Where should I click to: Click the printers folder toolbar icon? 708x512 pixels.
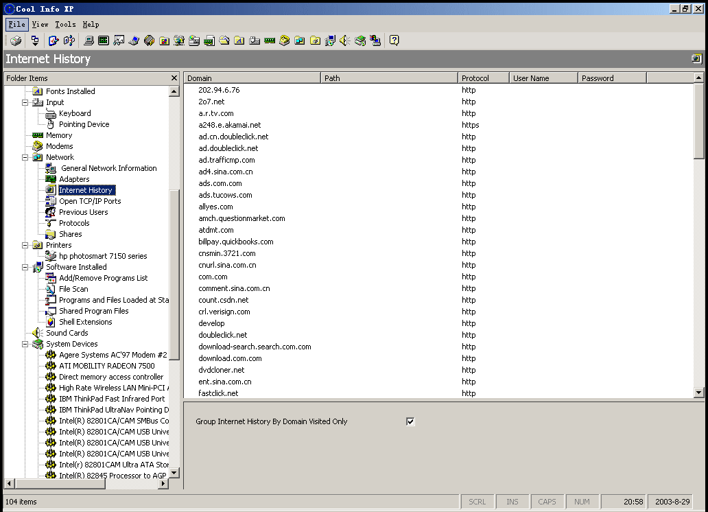315,40
